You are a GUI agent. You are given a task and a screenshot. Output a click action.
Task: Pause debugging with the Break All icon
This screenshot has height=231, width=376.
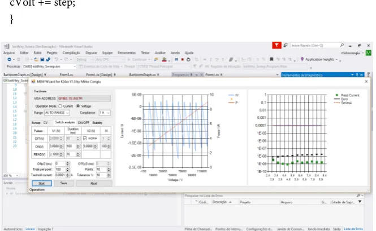pos(176,59)
